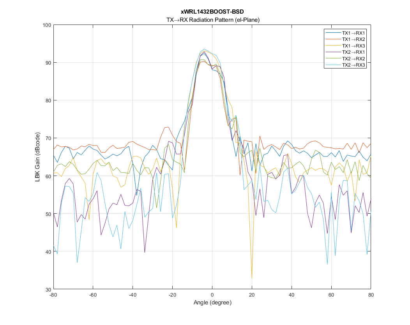
Task: Click the x-axis tick label -80
Action: (54, 295)
